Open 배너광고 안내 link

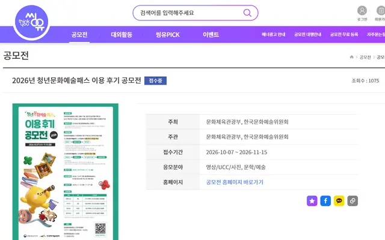point(273,35)
